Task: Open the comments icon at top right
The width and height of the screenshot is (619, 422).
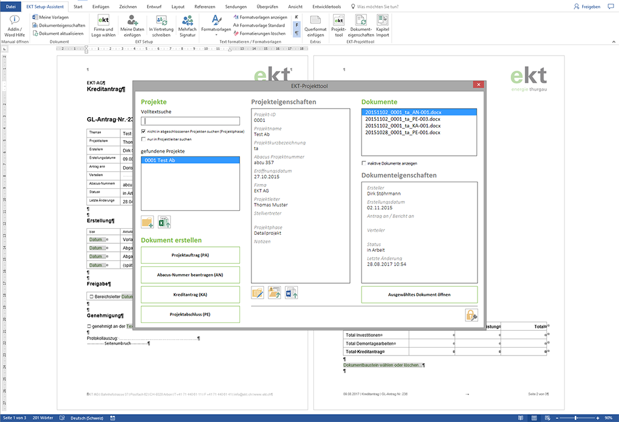Action: 611,7
